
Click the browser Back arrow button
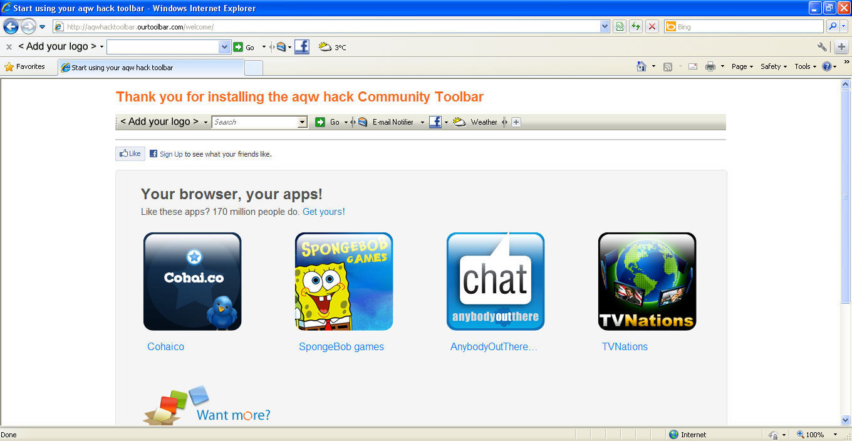pyautogui.click(x=11, y=26)
